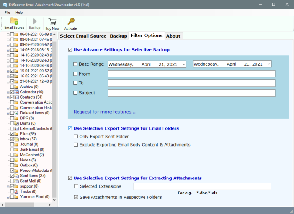The height and width of the screenshot is (214, 294).
Task: Click into the From text field
Action: [x=192, y=74]
